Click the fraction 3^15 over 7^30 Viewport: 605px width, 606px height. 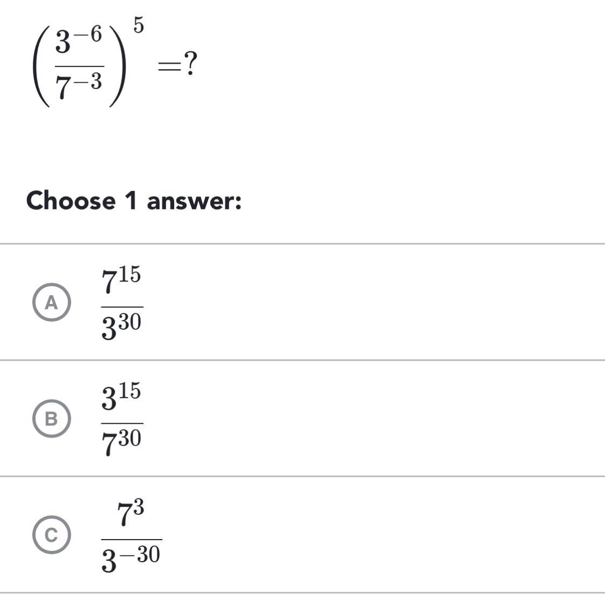pos(122,420)
